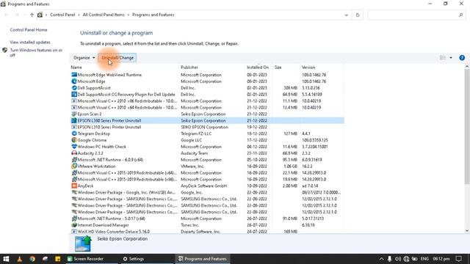
Task: Show hidden system tray icons chevron
Action: click(x=381, y=259)
